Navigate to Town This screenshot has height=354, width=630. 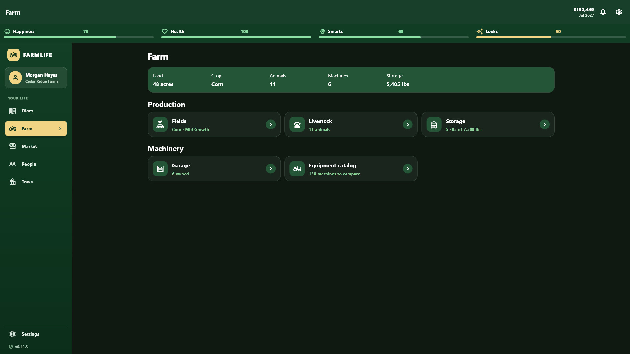36,182
